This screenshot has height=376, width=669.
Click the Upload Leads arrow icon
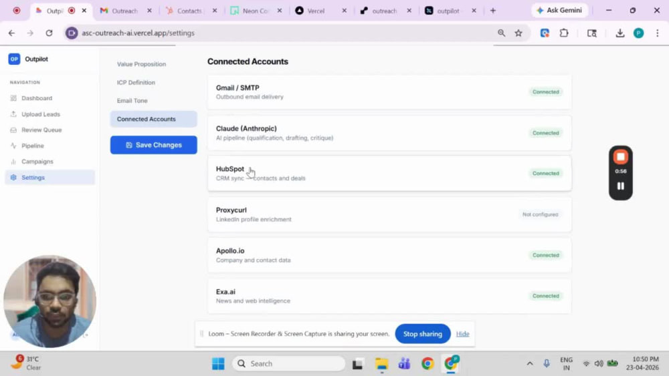click(x=13, y=114)
